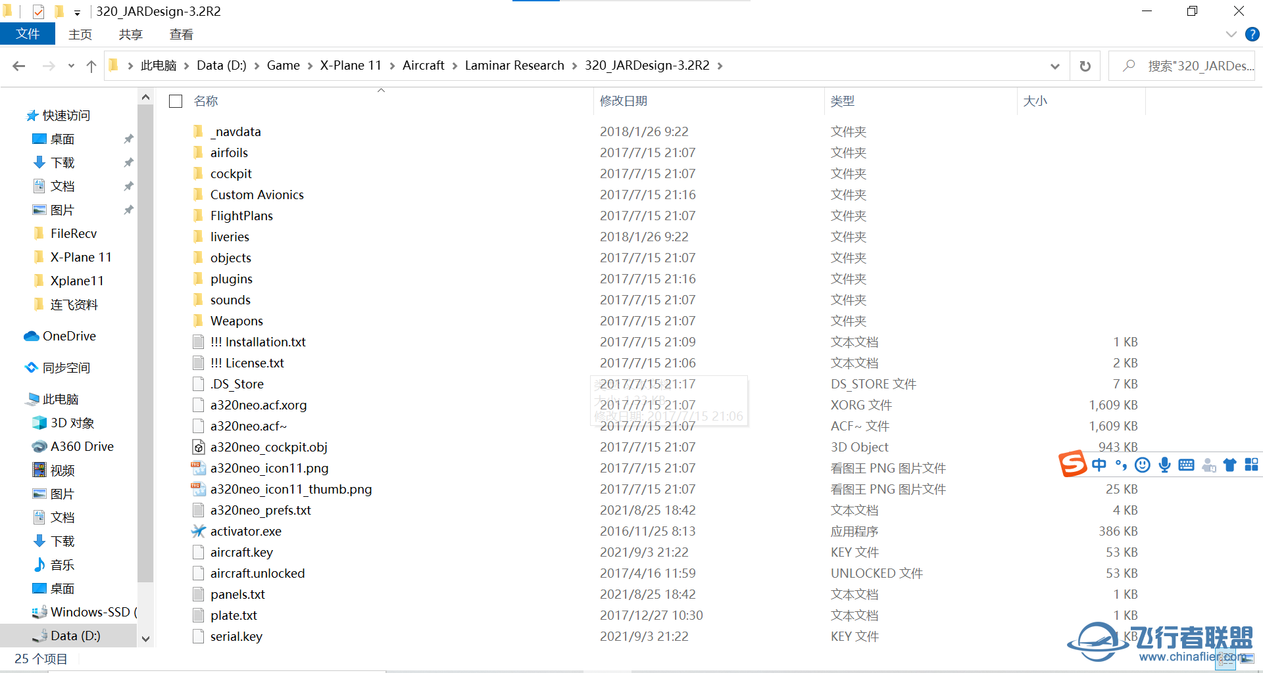Open the A360 Drive sidebar icon

click(x=39, y=446)
